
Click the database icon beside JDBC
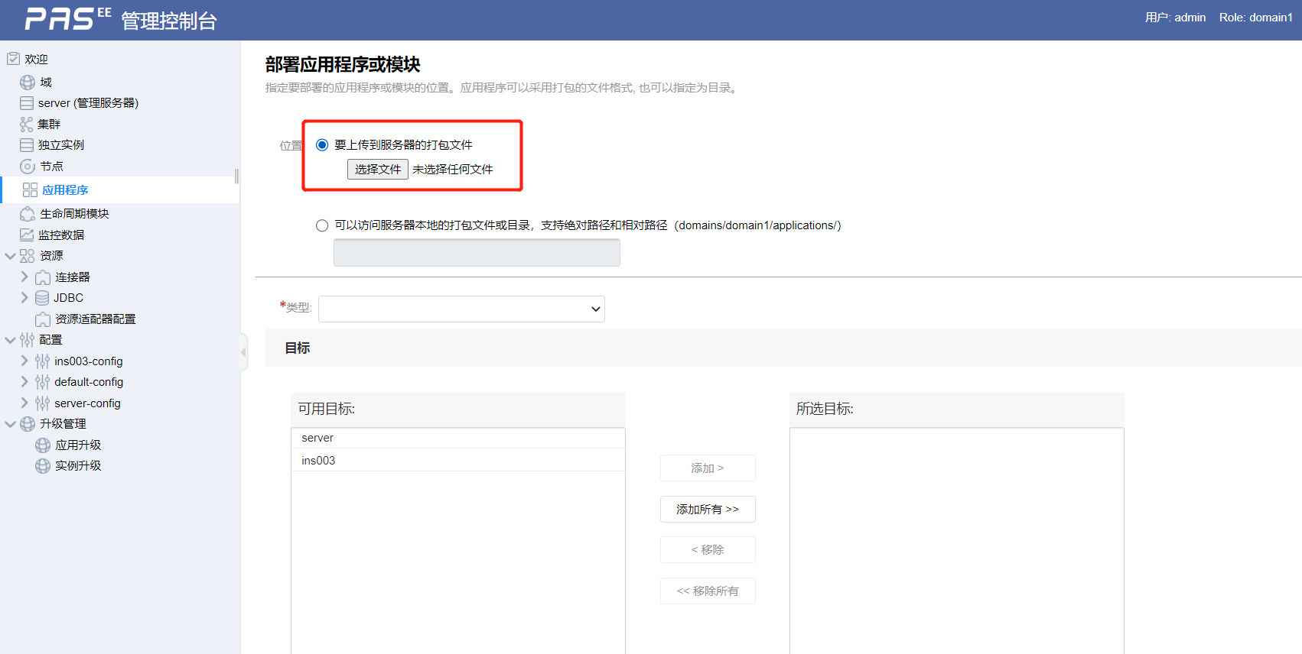(42, 298)
